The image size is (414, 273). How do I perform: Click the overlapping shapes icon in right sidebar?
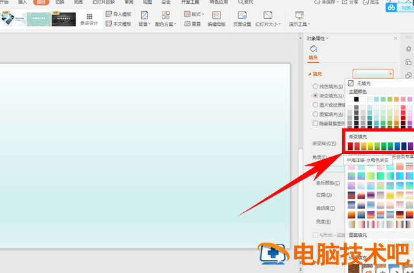coord(408,75)
